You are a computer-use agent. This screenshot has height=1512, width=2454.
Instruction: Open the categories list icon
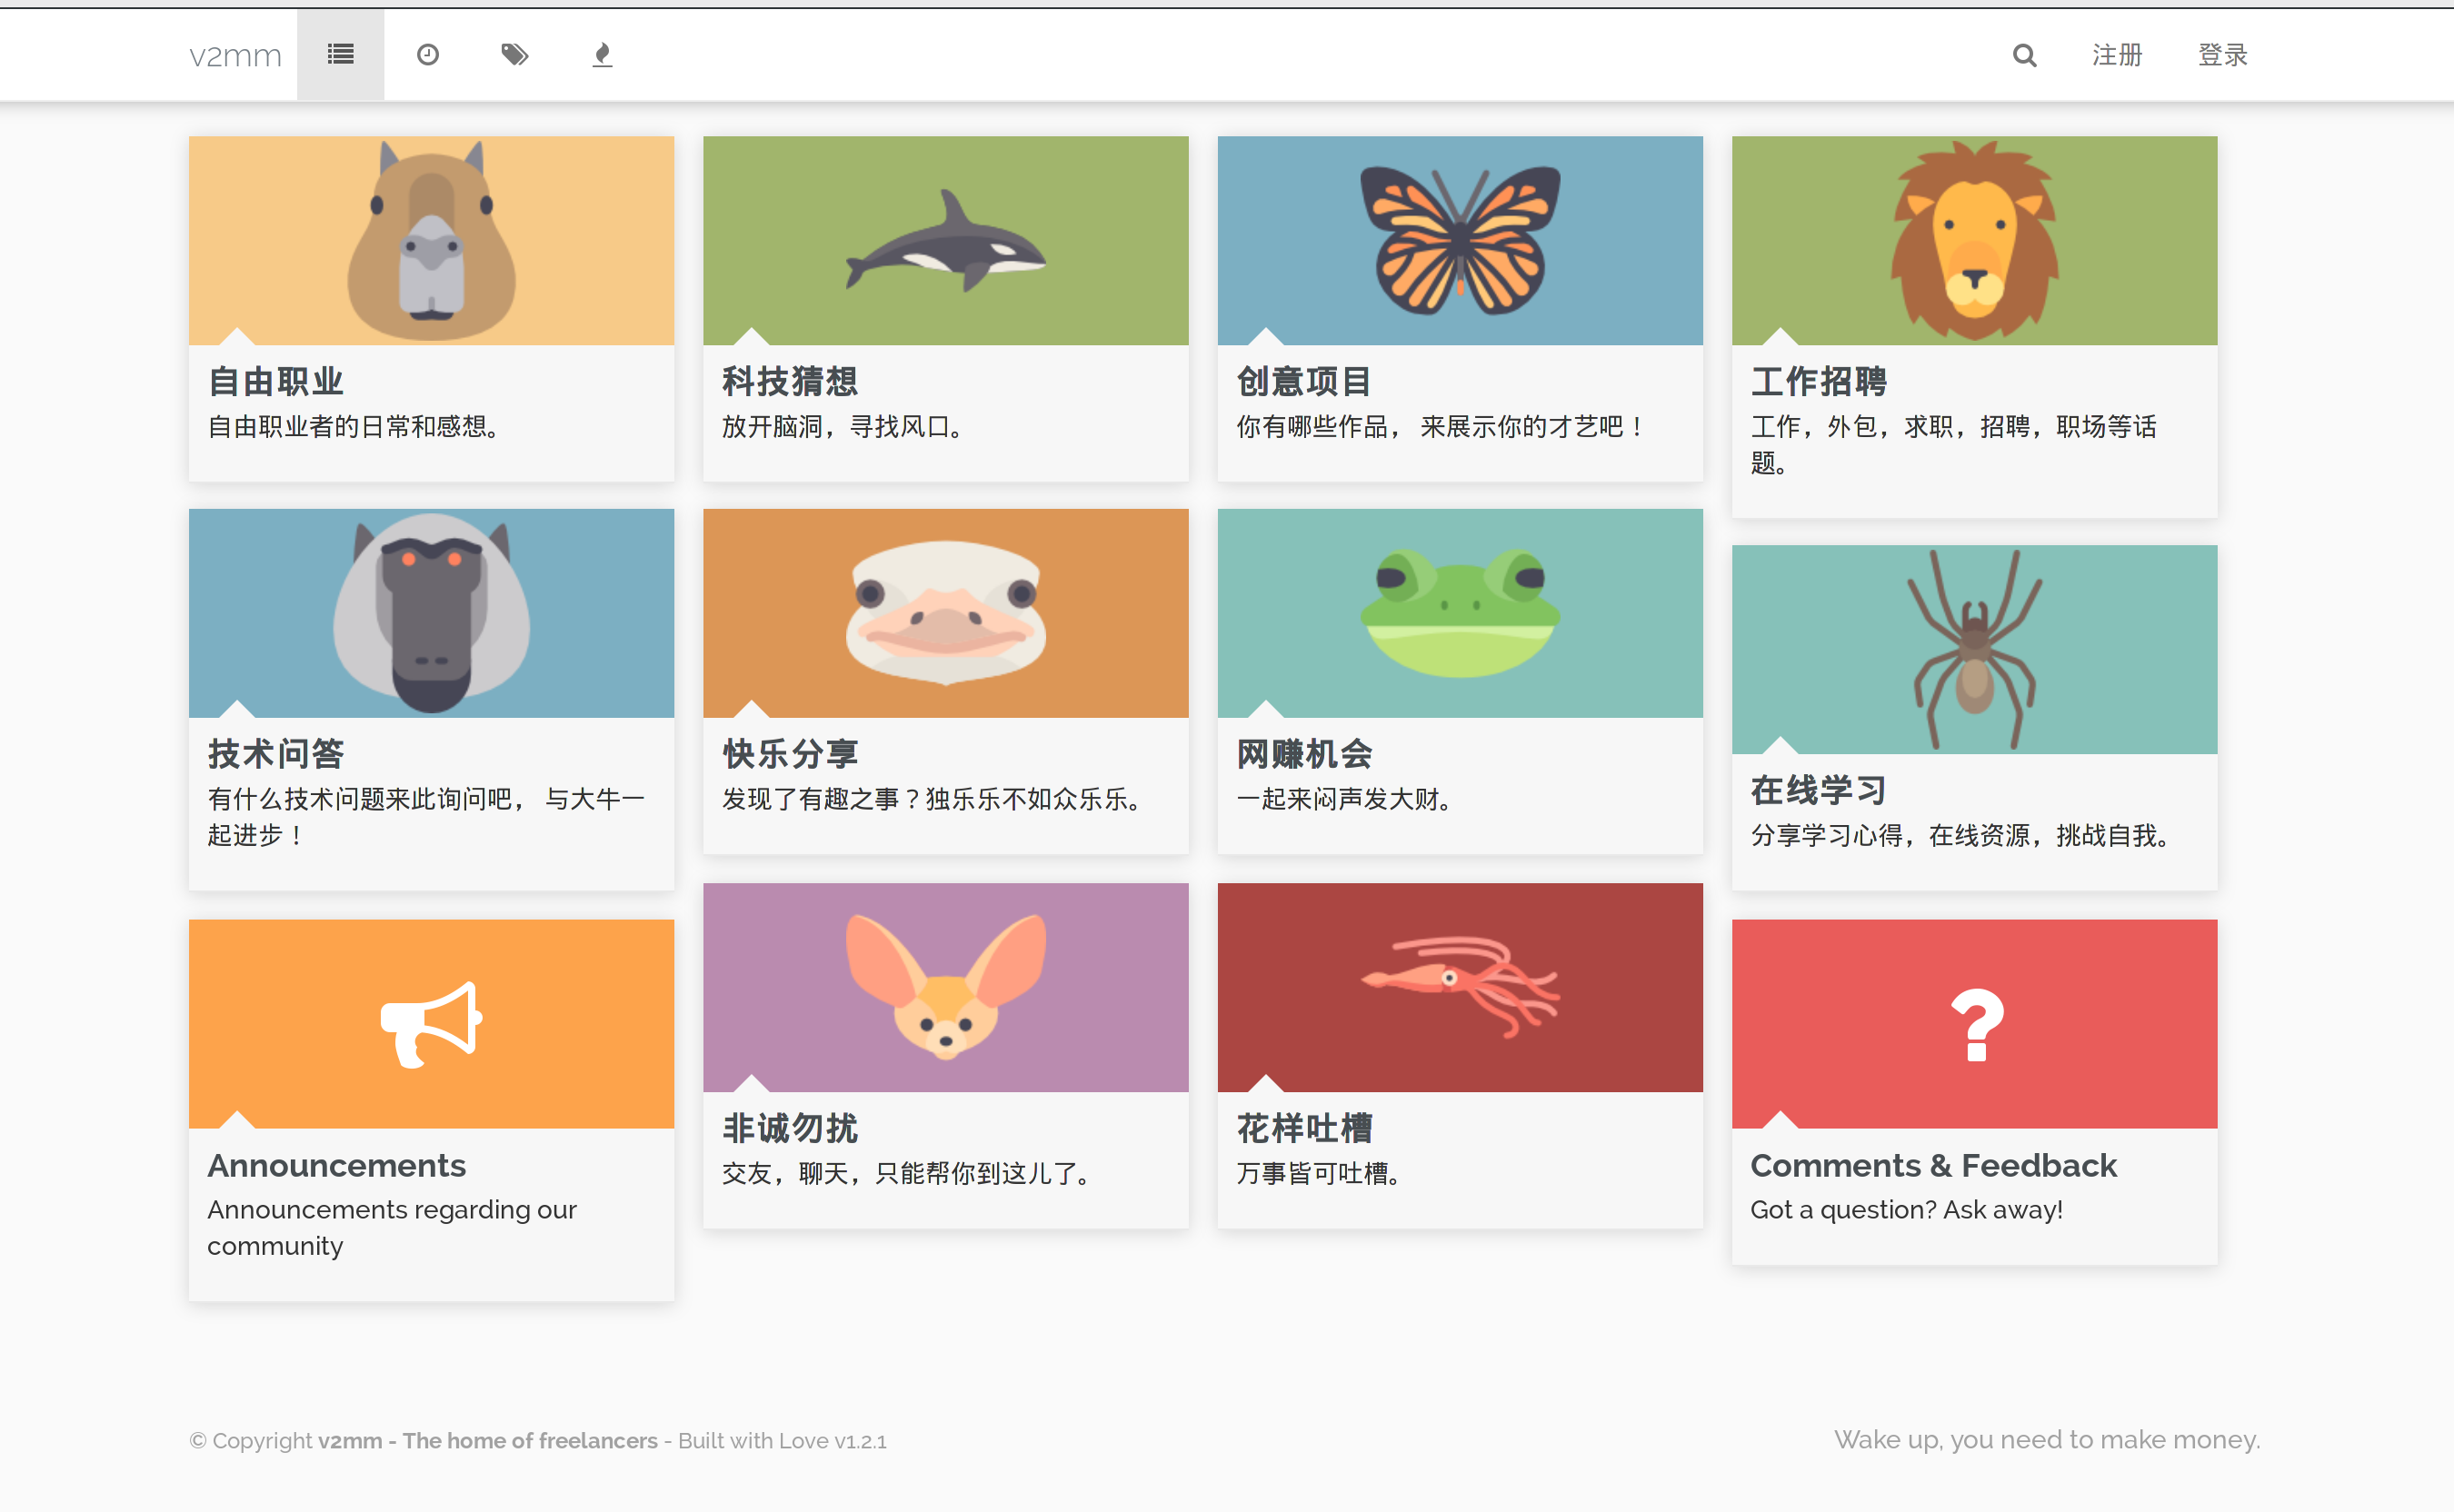[340, 55]
